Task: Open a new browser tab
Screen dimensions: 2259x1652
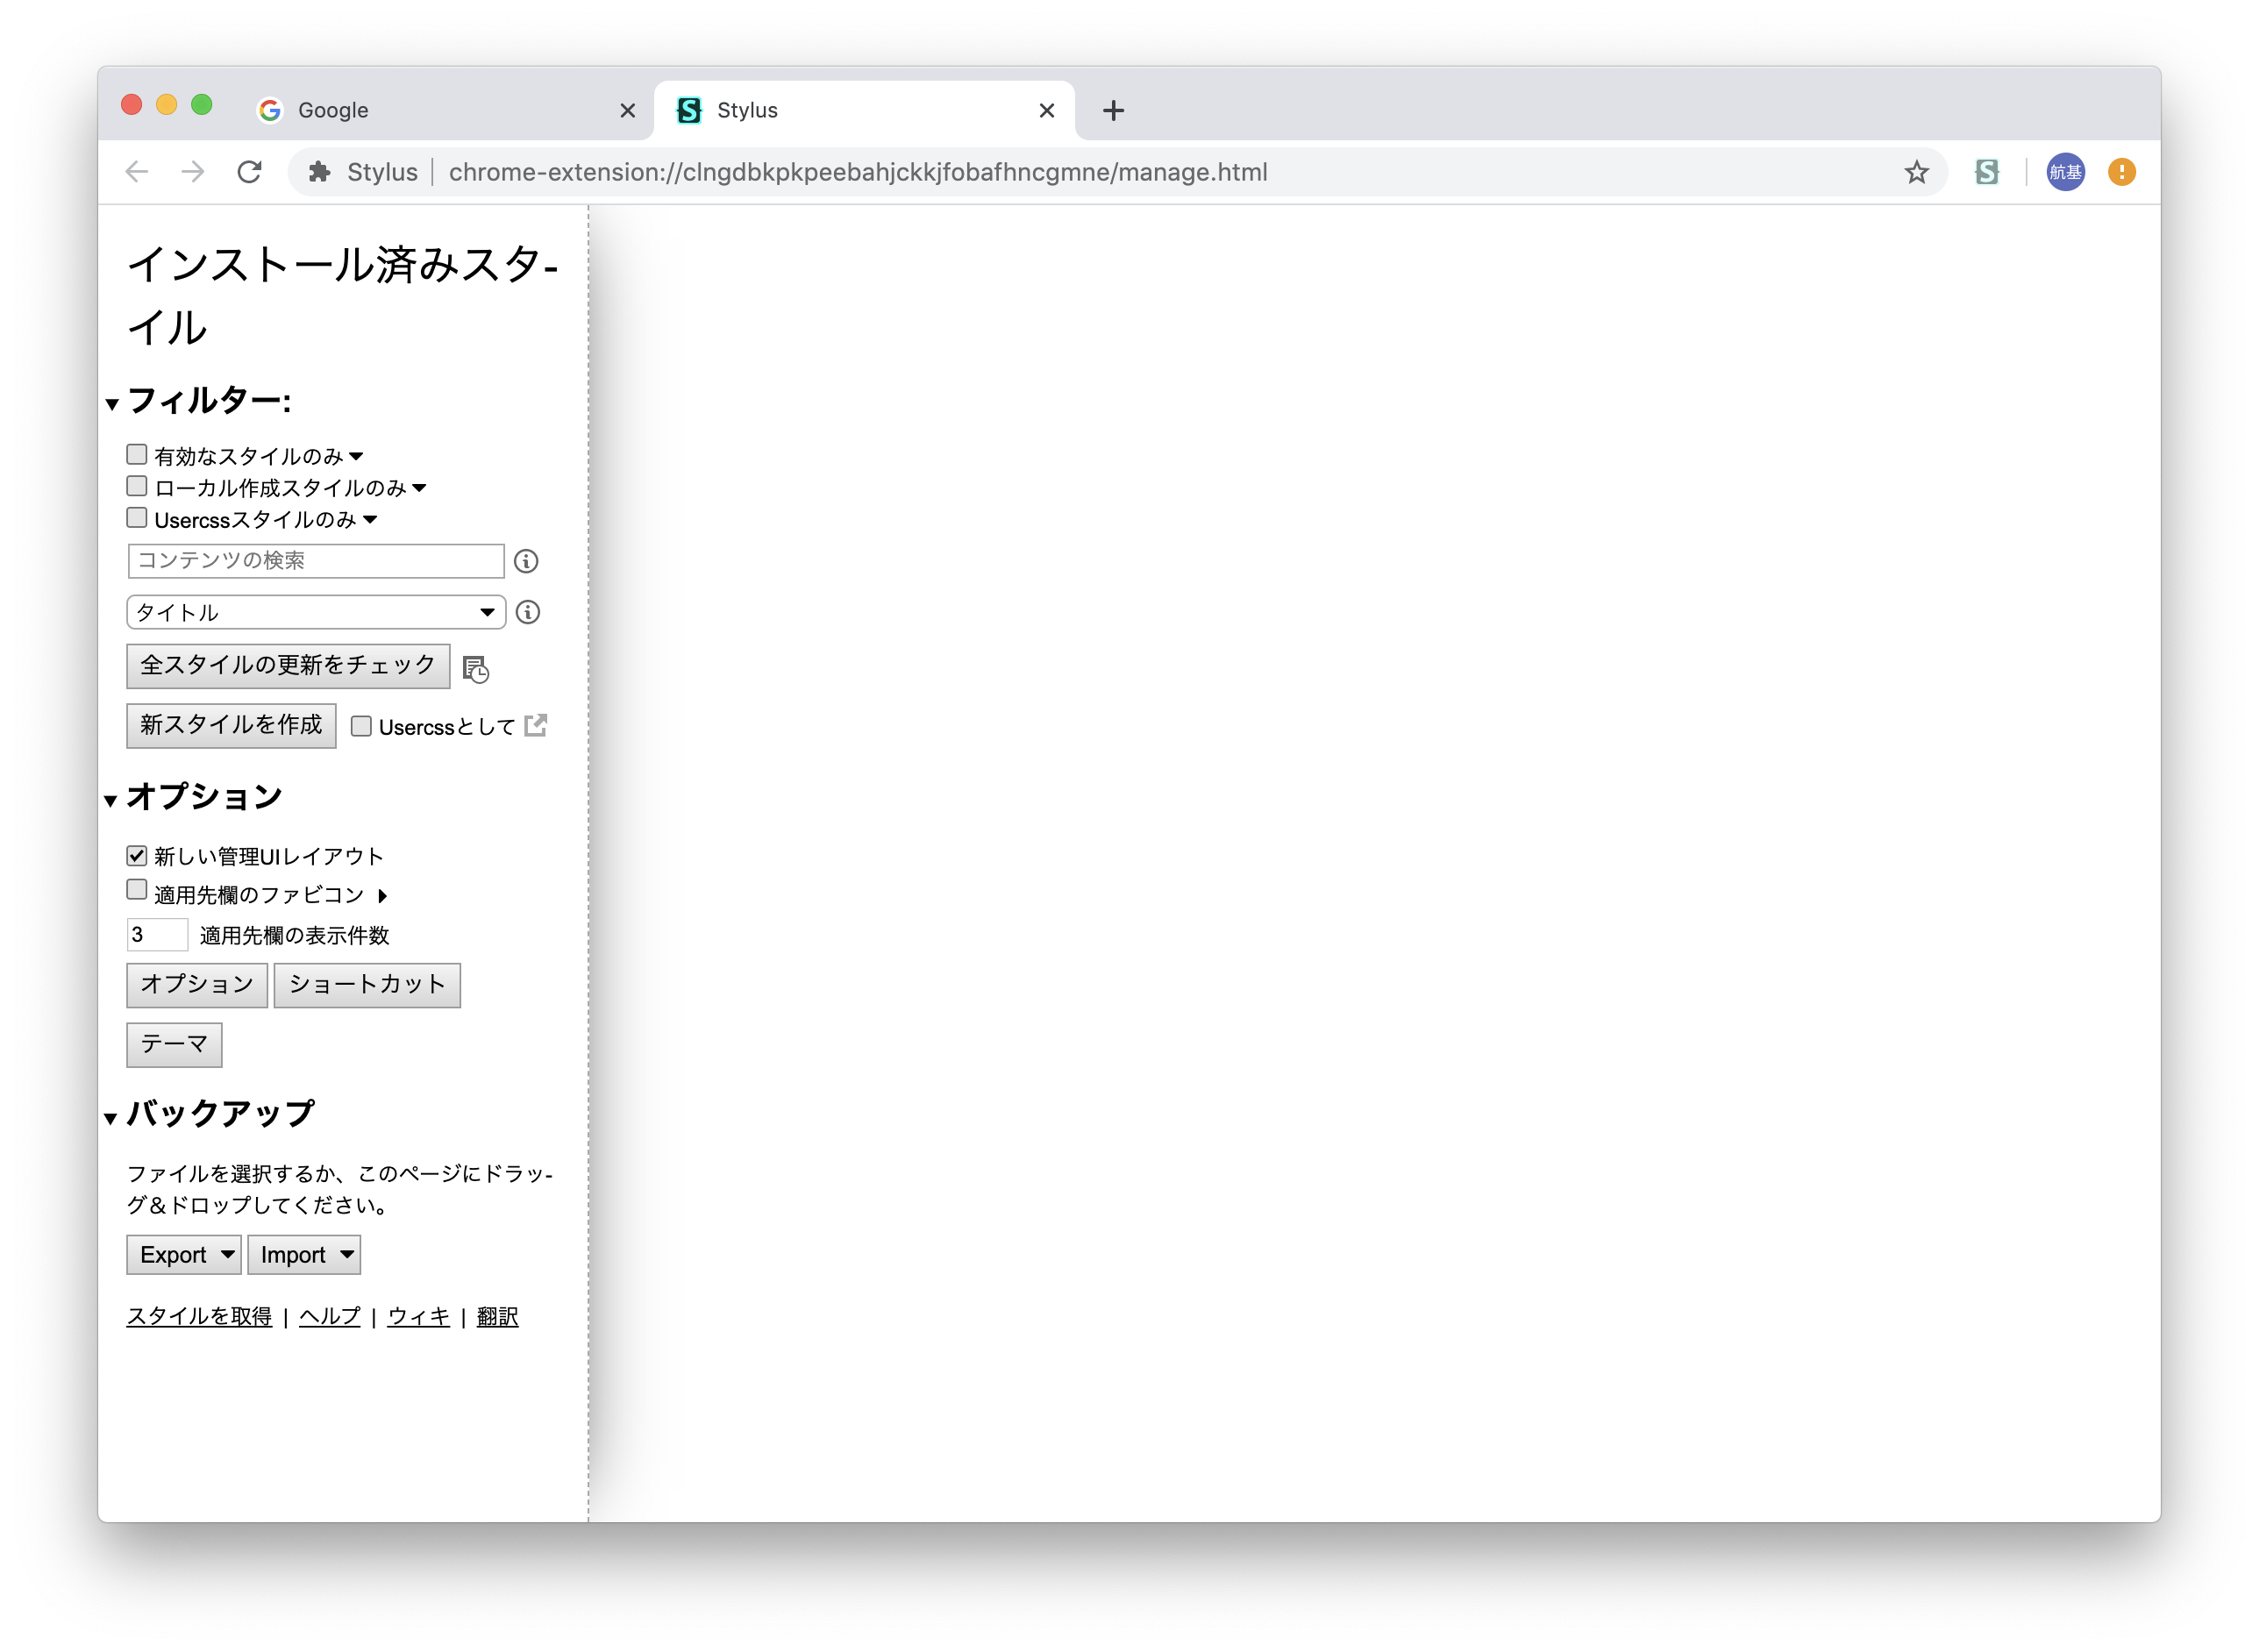Action: point(1113,110)
